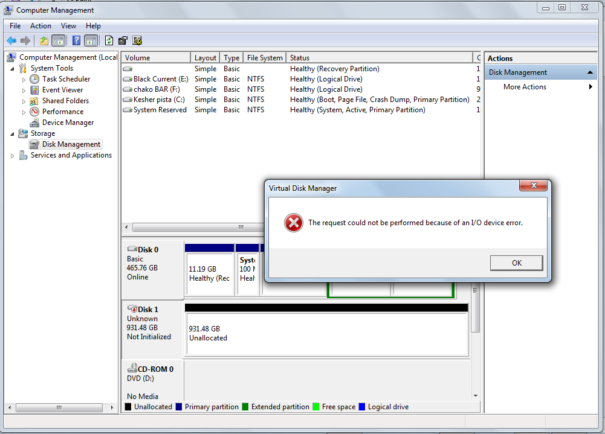Screen dimensions: 605x434
Task: Click the Disk Management tree icon
Action: [34, 144]
